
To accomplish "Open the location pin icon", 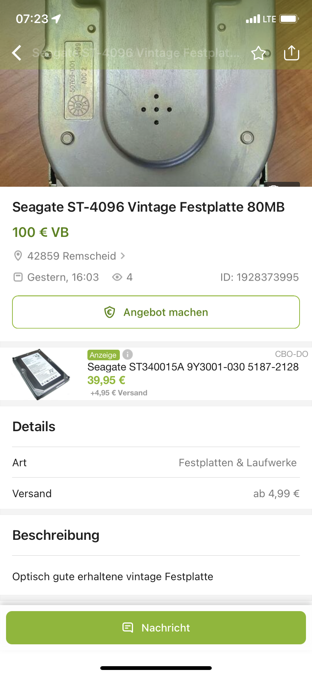I will pos(18,256).
